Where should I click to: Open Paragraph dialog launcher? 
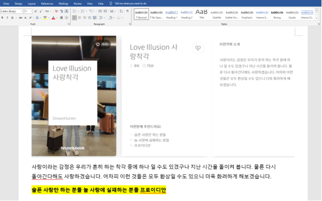tap(130, 24)
